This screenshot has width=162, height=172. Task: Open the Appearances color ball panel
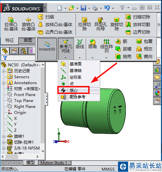coord(157,93)
